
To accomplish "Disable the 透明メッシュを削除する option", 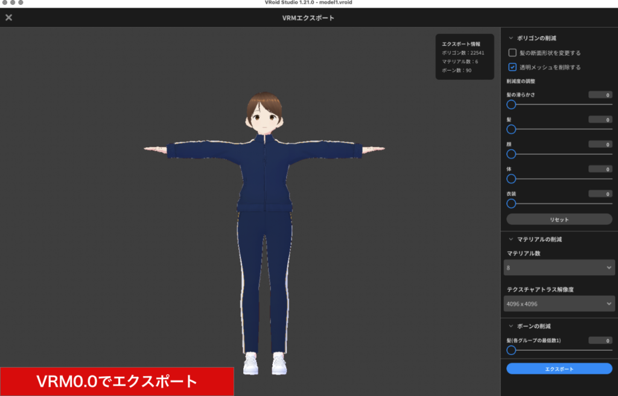I will tap(512, 67).
